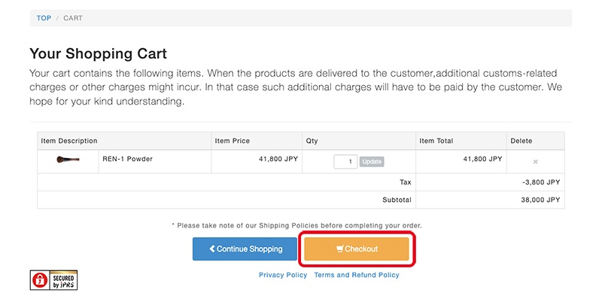Focus the quantity input field

tap(345, 161)
